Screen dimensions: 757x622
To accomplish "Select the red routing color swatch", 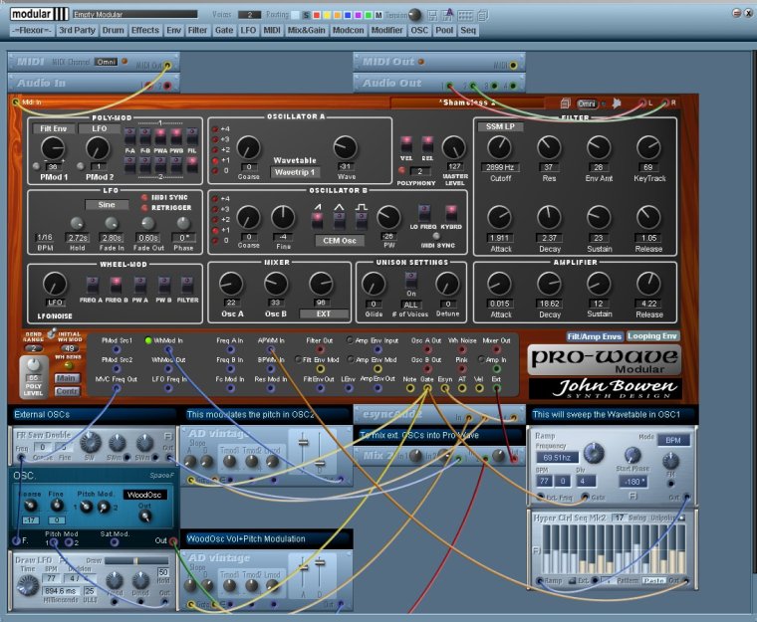I will click(x=317, y=16).
